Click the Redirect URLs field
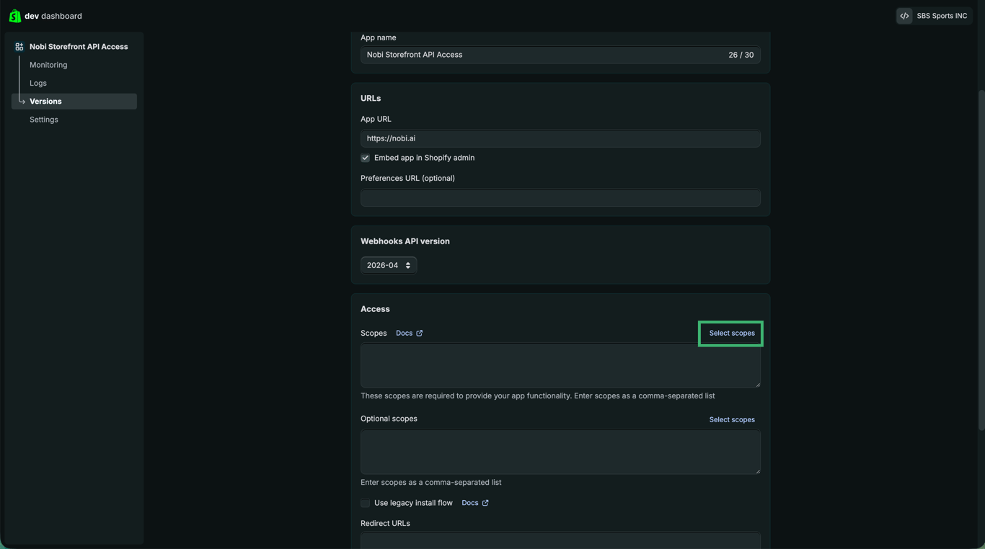 560,540
